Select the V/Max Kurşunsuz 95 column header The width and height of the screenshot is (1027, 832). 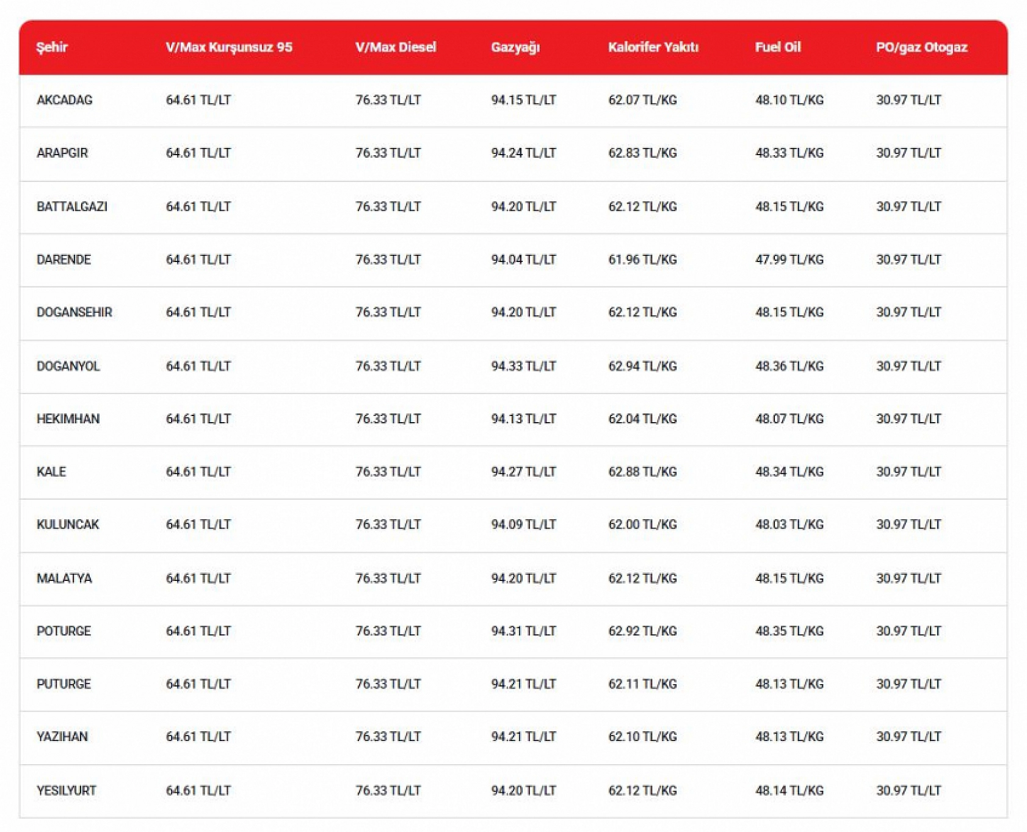tap(229, 47)
